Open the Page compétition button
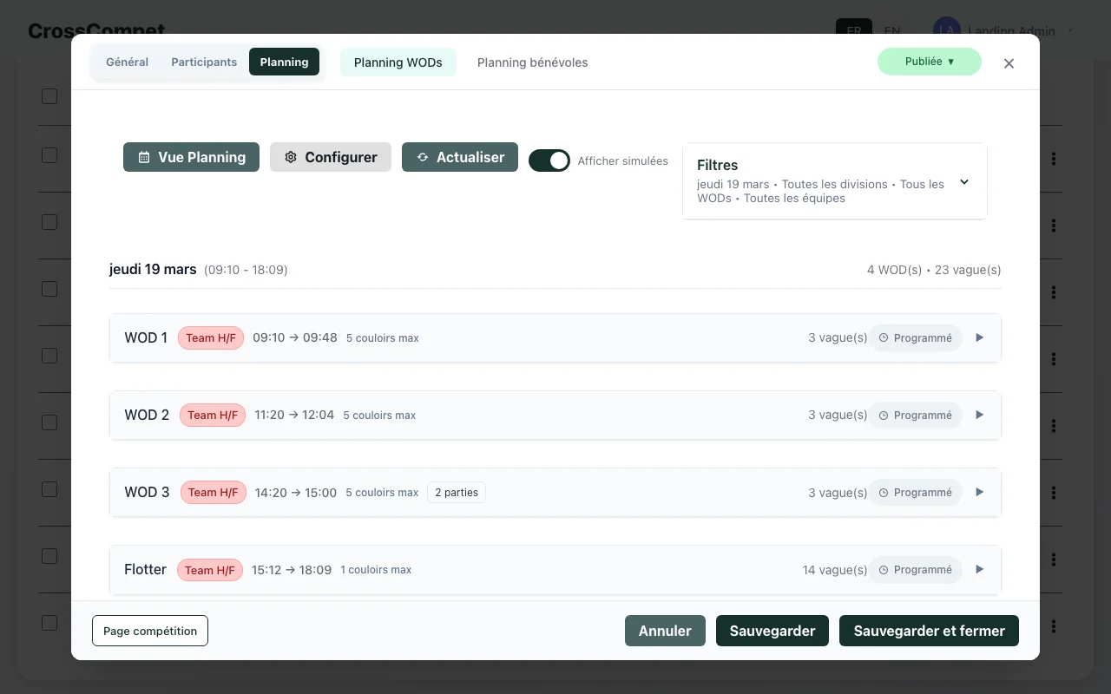The width and height of the screenshot is (1111, 694). click(x=149, y=631)
